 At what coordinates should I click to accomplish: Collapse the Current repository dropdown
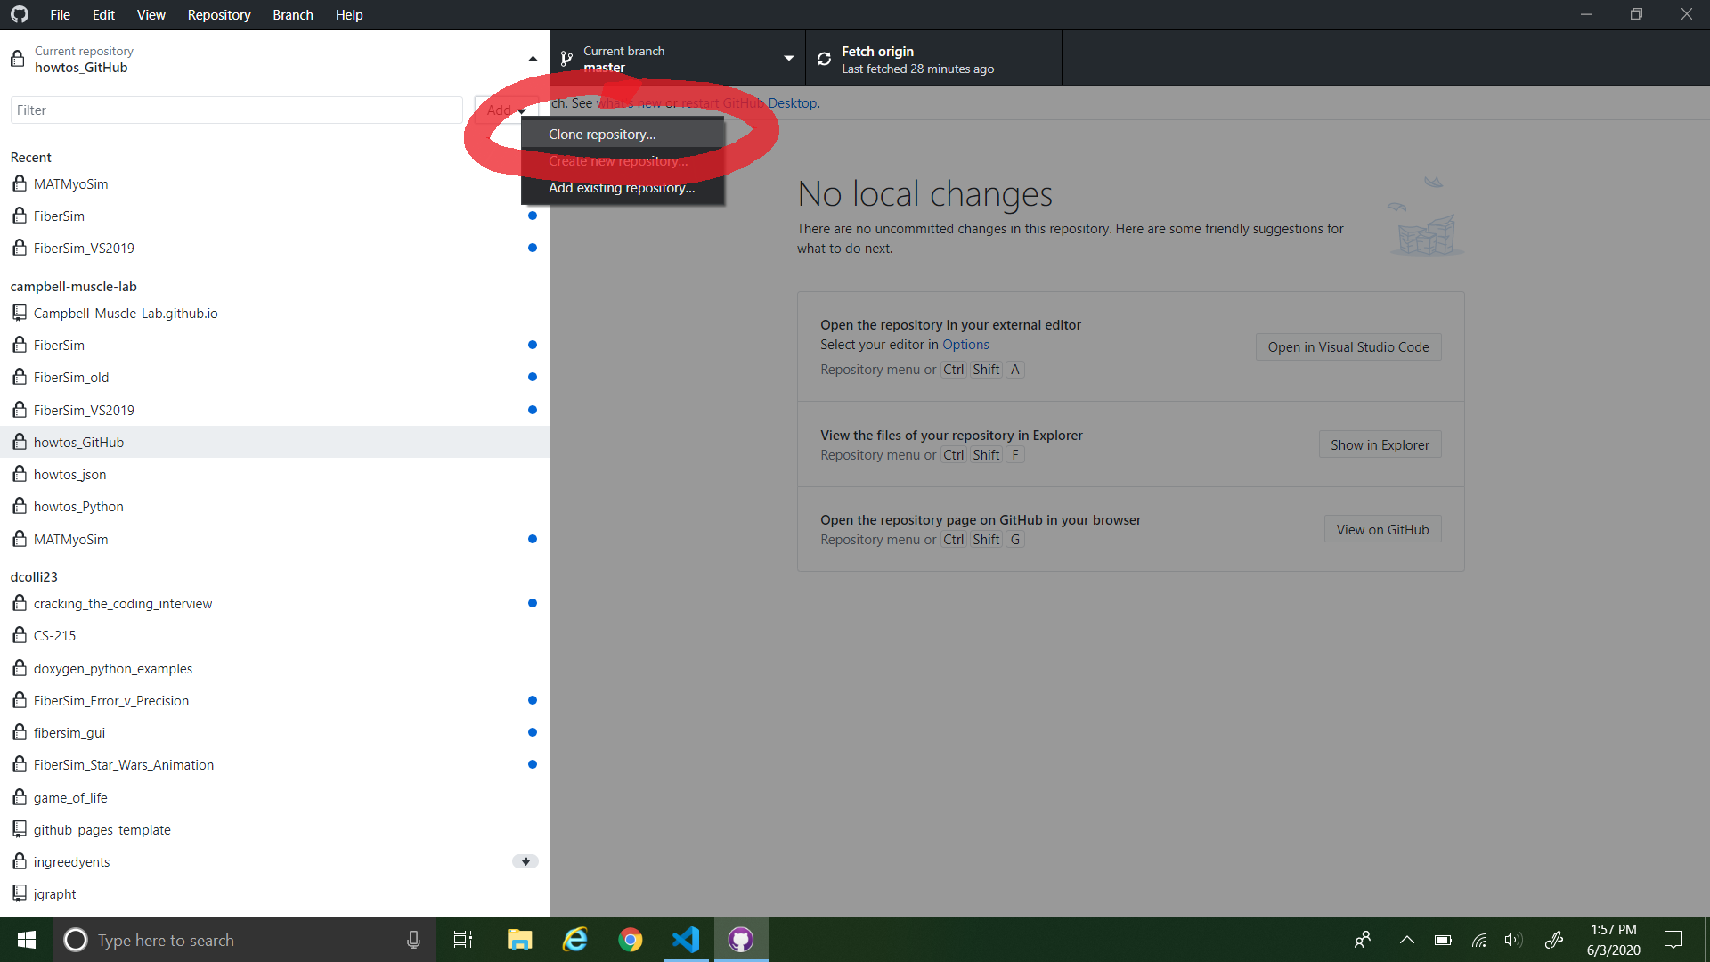pyautogui.click(x=533, y=59)
